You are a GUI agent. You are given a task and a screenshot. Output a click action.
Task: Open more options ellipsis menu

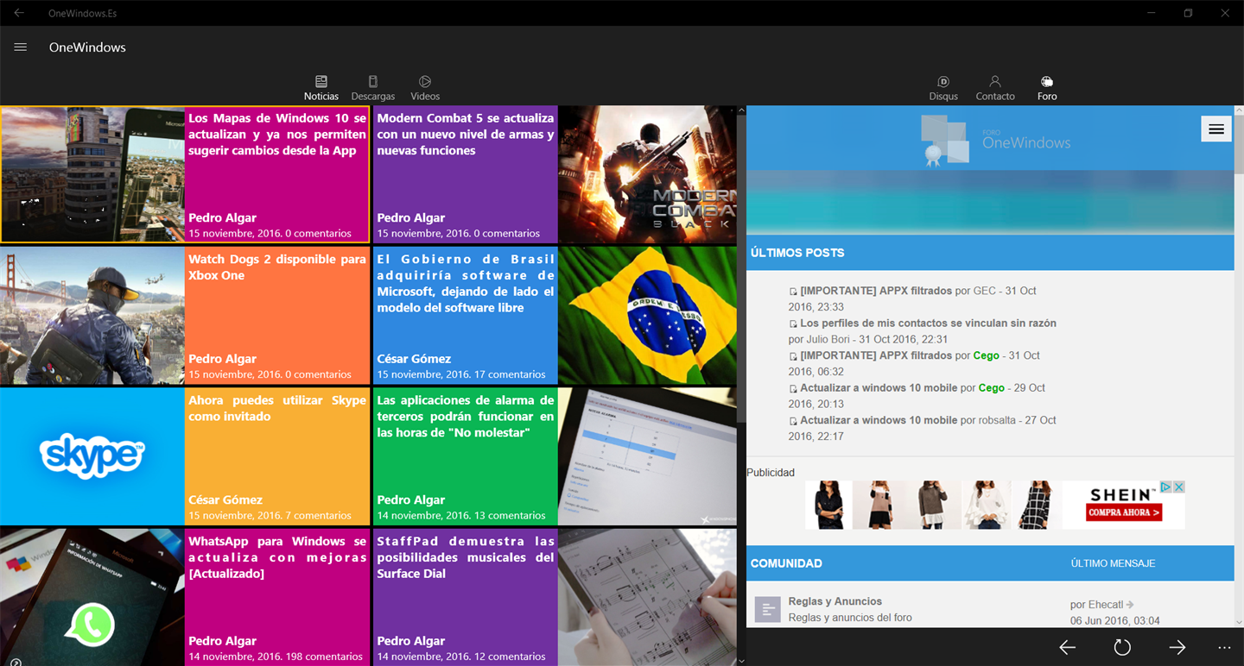1224,647
